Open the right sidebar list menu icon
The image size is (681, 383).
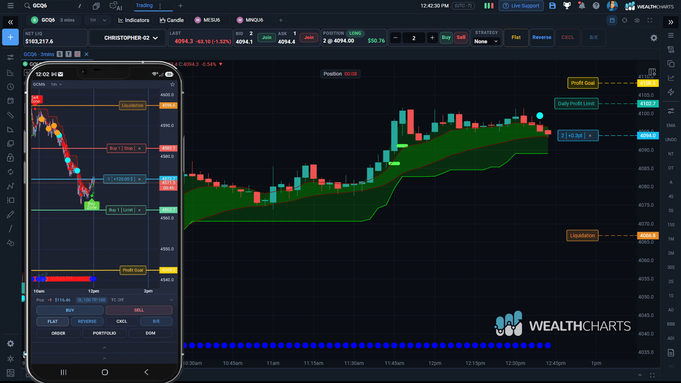(x=671, y=35)
